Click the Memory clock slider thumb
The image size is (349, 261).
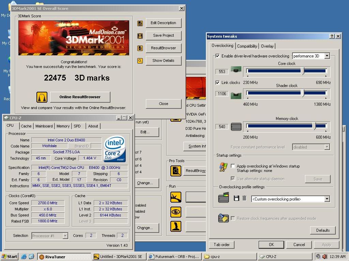[x=314, y=126]
